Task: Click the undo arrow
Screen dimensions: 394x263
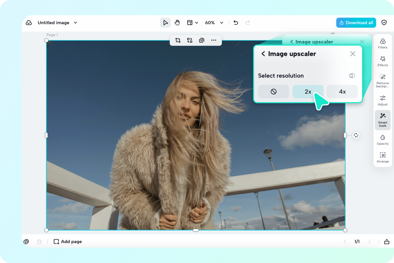Action: click(x=236, y=23)
